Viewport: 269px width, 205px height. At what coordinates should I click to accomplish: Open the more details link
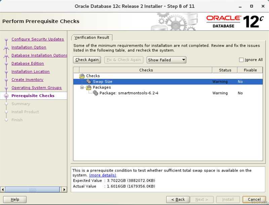tap(103, 175)
